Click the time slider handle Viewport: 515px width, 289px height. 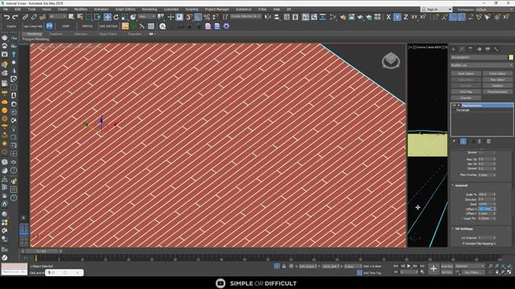43,251
